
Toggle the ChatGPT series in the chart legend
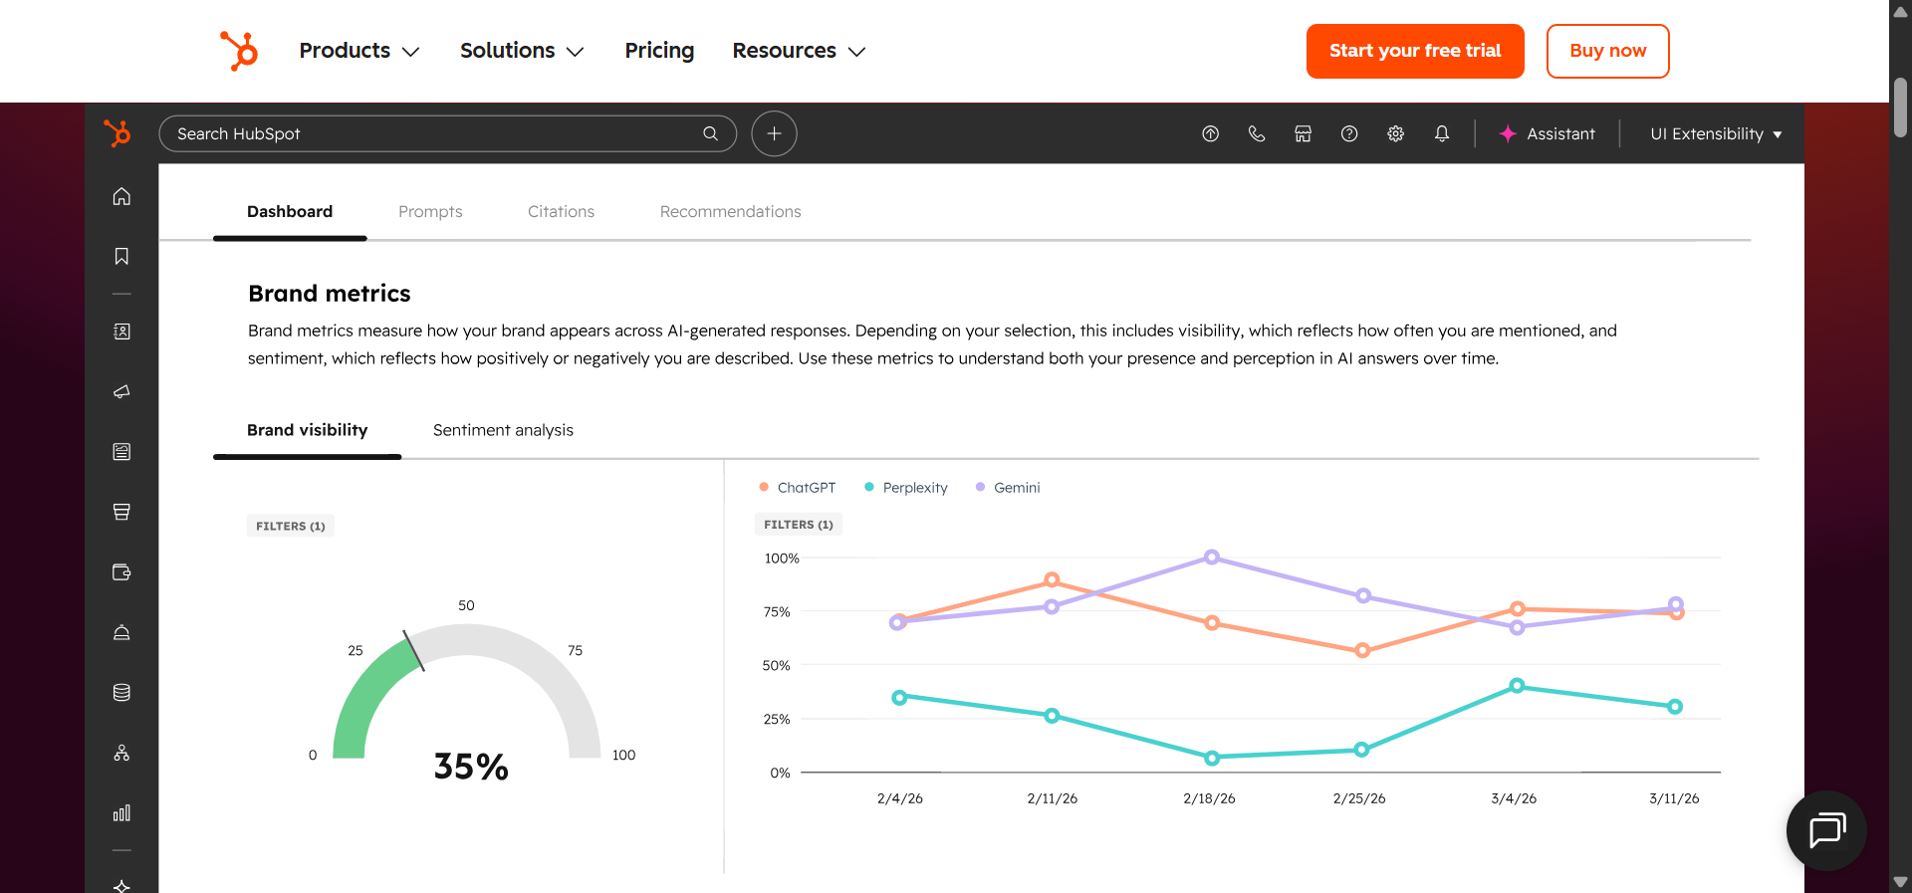tap(797, 488)
